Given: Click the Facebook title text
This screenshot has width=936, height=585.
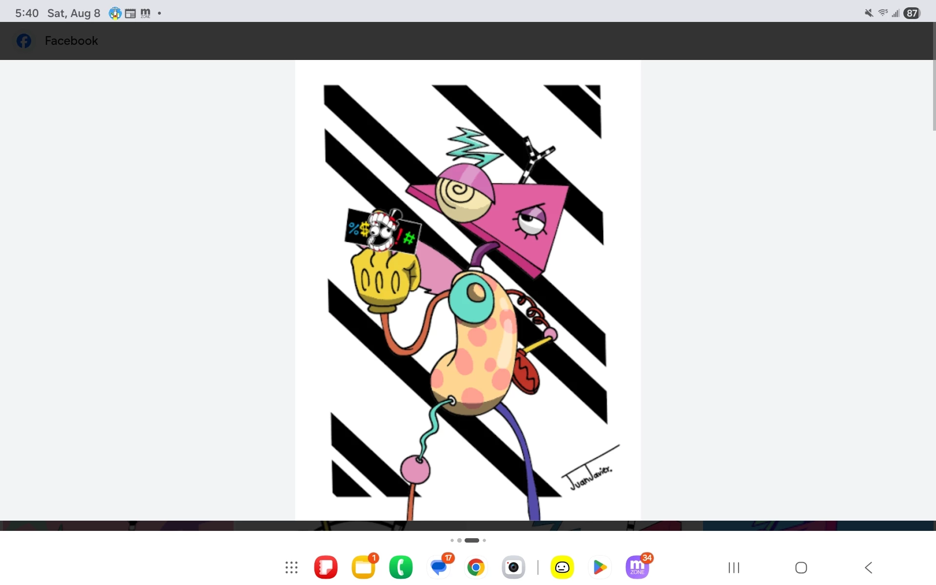Looking at the screenshot, I should (x=71, y=41).
